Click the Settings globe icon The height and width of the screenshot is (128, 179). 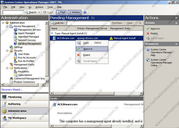[x=11, y=47]
